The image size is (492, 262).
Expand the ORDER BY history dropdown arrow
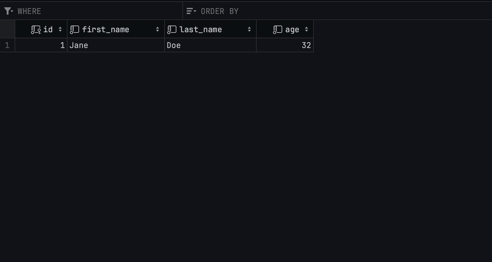[x=195, y=11]
